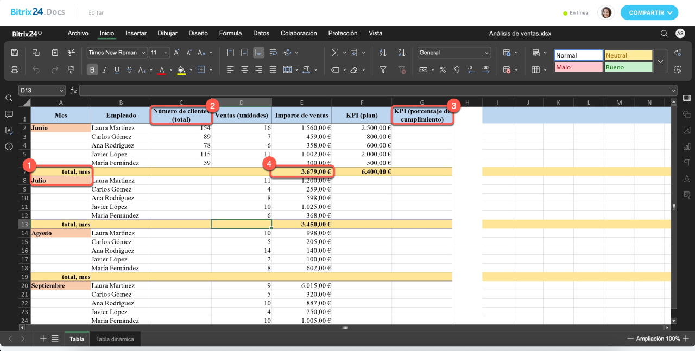Click the format painter brush icon
695x351 pixels.
(x=71, y=69)
